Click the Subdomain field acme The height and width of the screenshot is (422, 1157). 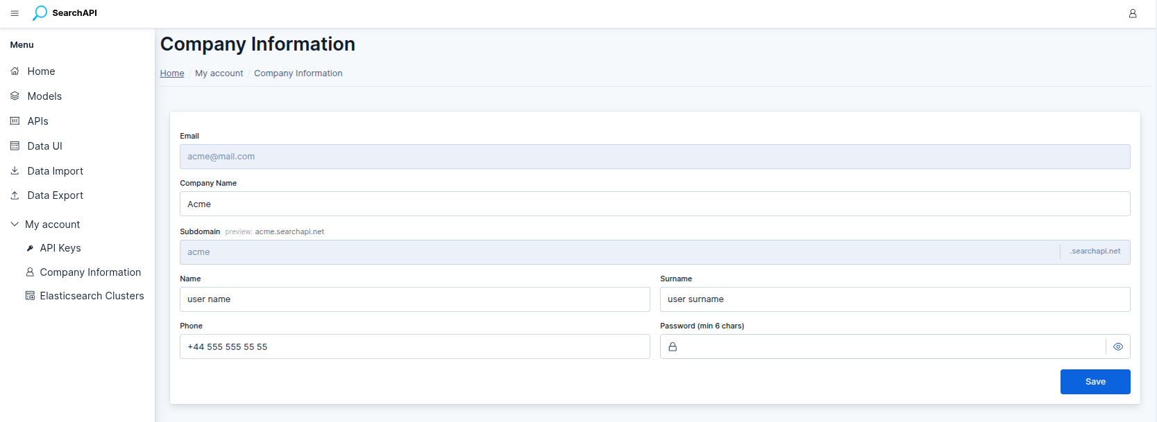[x=620, y=252]
